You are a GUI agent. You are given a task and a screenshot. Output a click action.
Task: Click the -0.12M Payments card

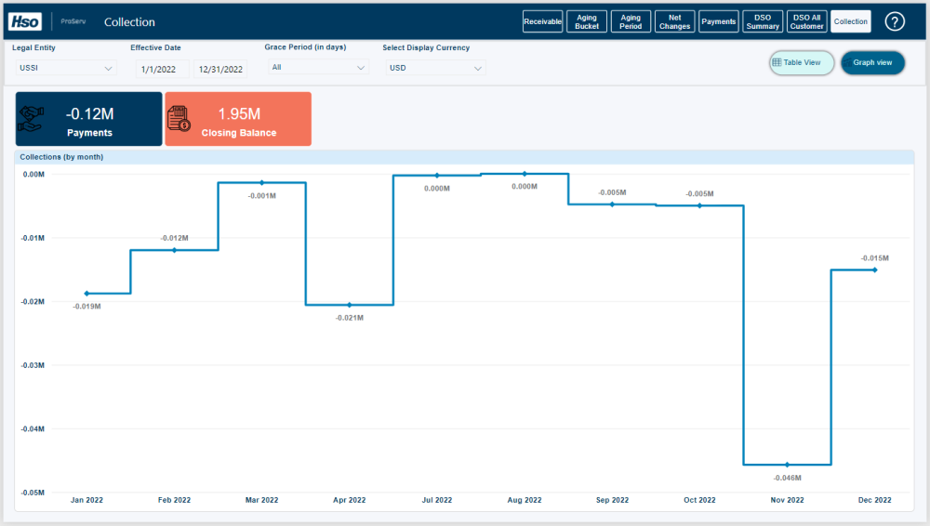click(x=89, y=119)
